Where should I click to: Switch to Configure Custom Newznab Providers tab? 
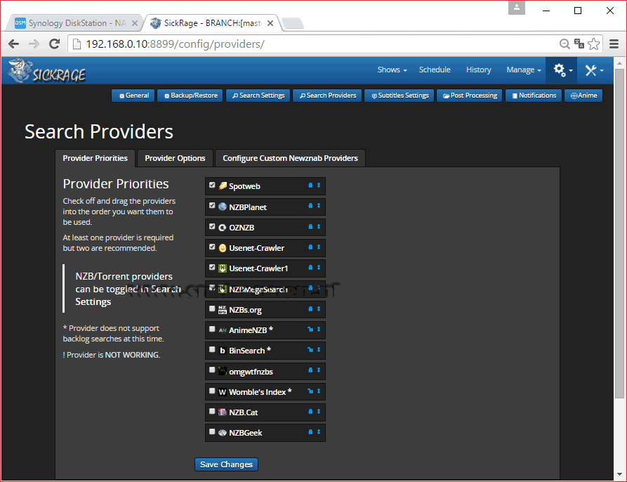(290, 158)
